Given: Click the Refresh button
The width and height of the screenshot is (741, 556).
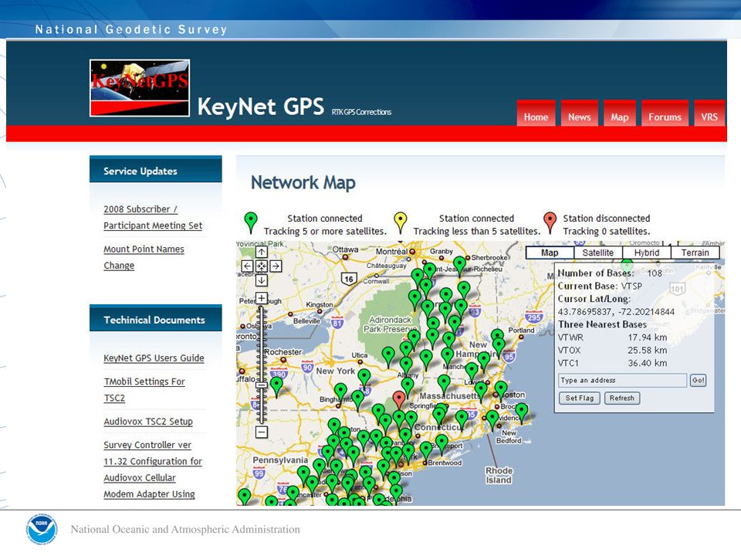Looking at the screenshot, I should pyautogui.click(x=622, y=398).
